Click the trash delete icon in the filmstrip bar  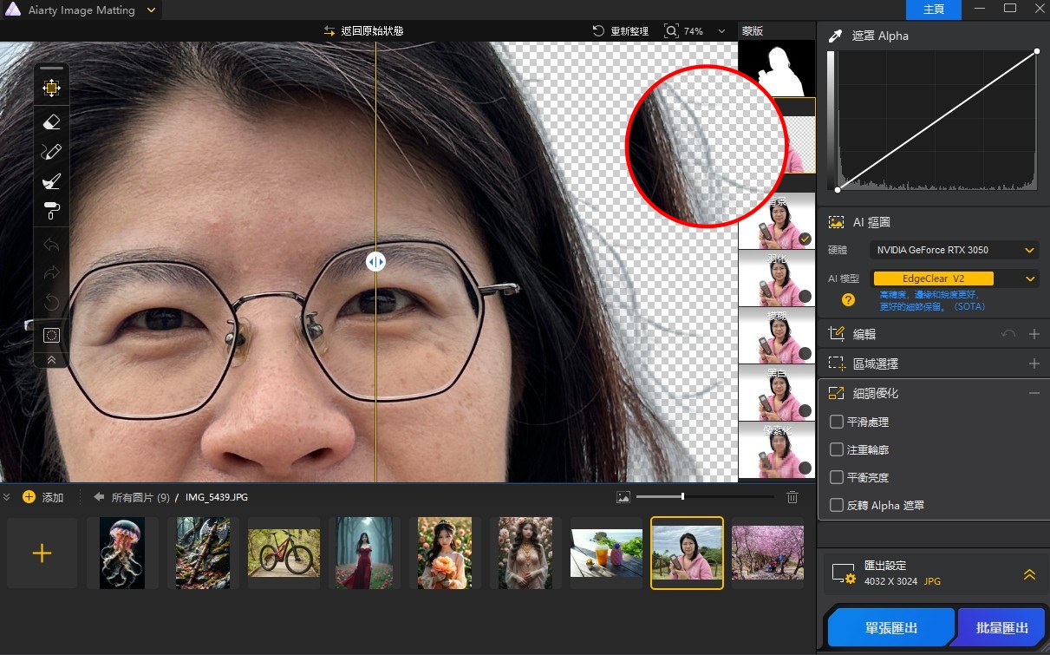pos(792,497)
